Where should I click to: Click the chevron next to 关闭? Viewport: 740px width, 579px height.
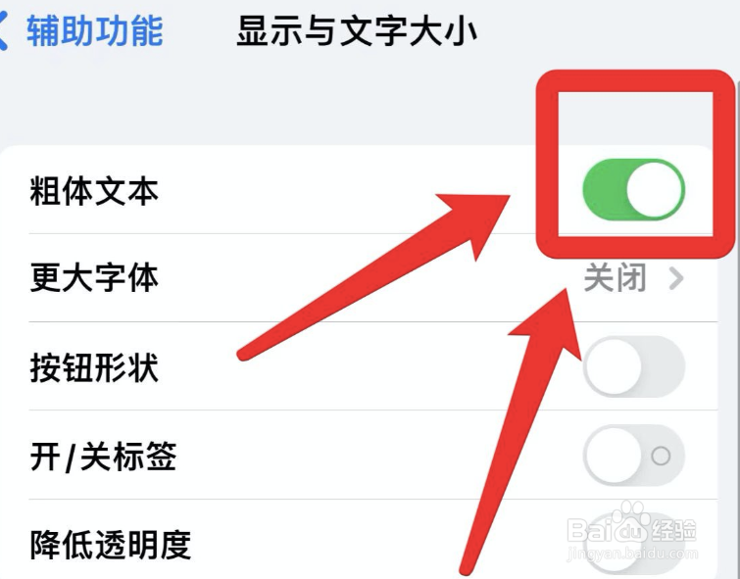click(676, 278)
